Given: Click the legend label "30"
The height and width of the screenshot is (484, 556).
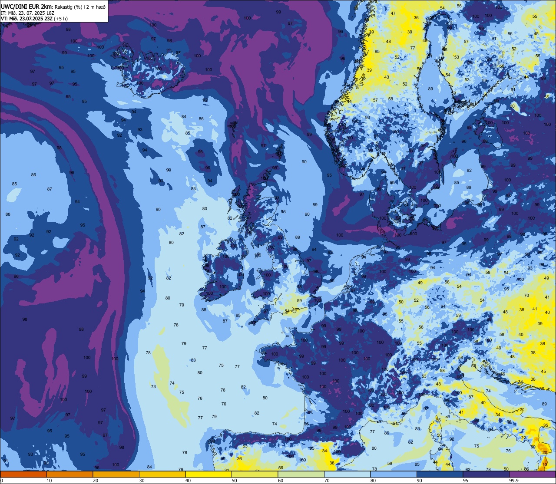Looking at the screenshot, I should point(142,481).
